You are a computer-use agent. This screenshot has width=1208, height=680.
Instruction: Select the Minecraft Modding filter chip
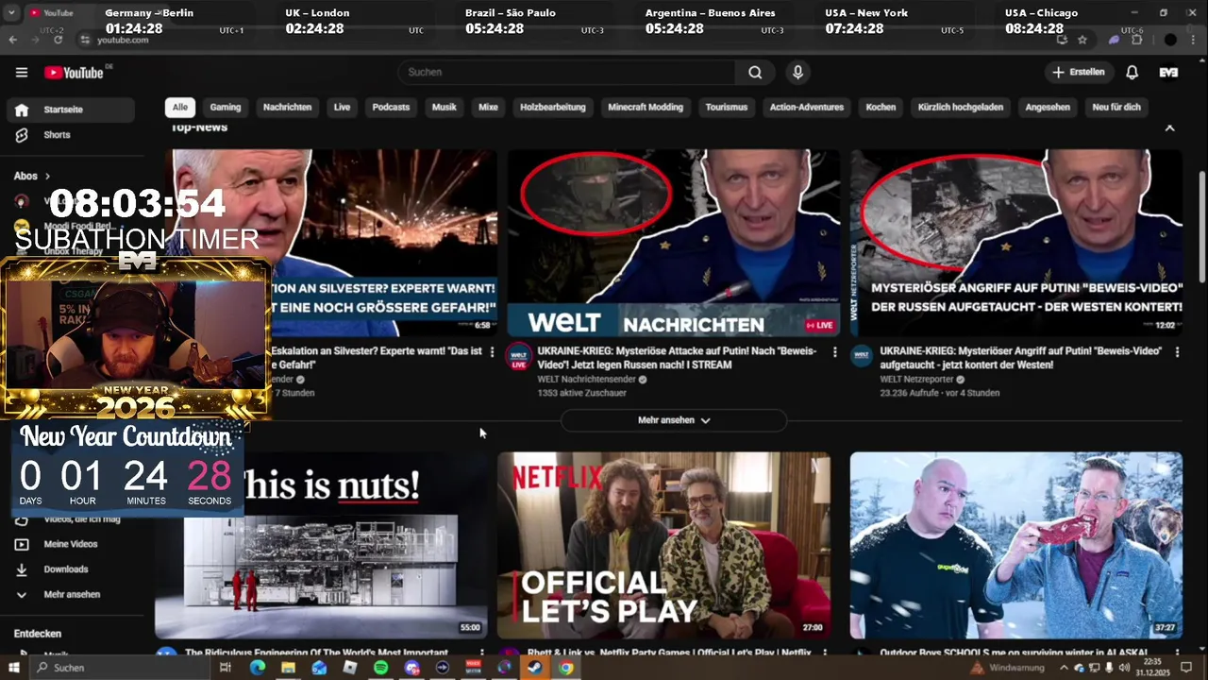pyautogui.click(x=646, y=108)
